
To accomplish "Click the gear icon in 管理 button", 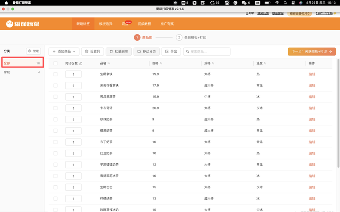I will tap(30, 51).
